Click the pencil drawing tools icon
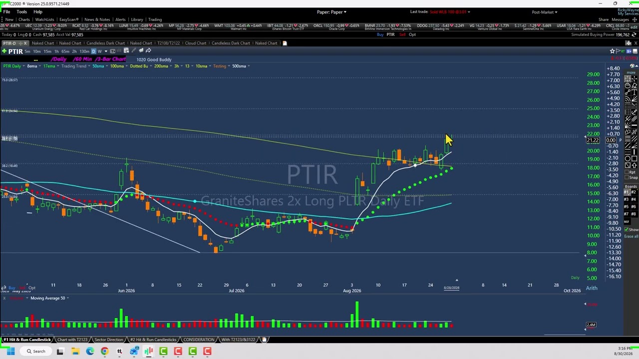Screen dimensions: 639x359 point(134,50)
